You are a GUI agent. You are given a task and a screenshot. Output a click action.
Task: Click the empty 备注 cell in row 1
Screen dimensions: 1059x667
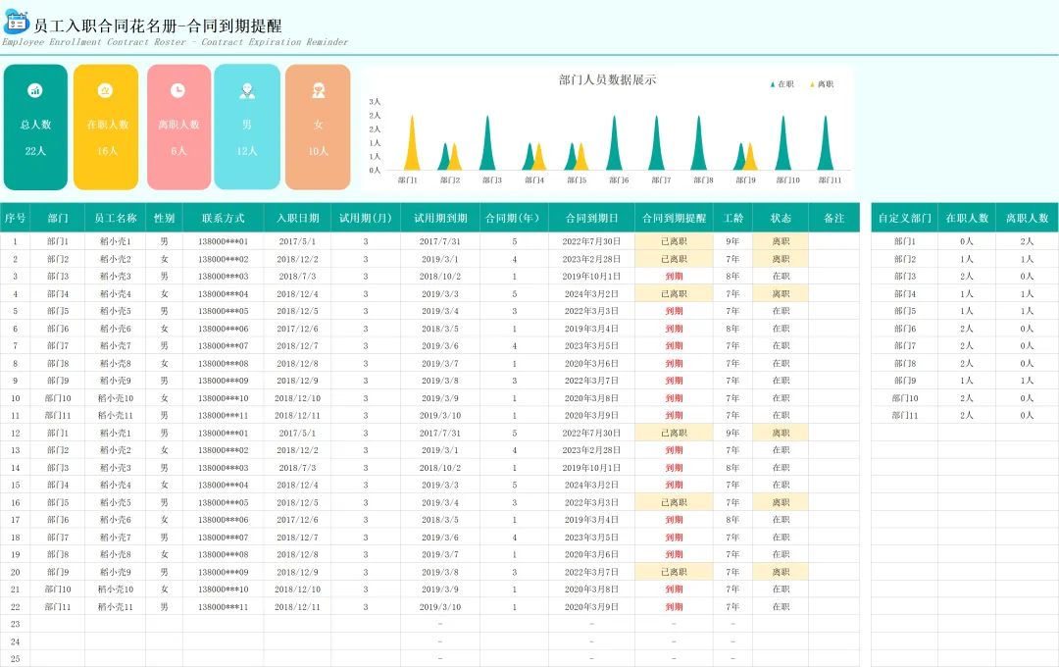(x=834, y=241)
